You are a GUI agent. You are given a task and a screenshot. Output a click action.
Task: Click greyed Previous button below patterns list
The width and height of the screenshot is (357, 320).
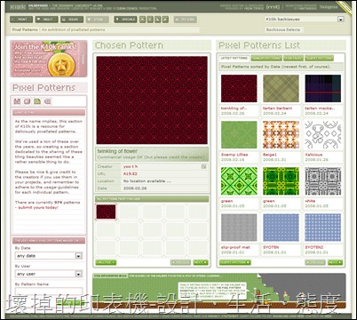(315, 262)
